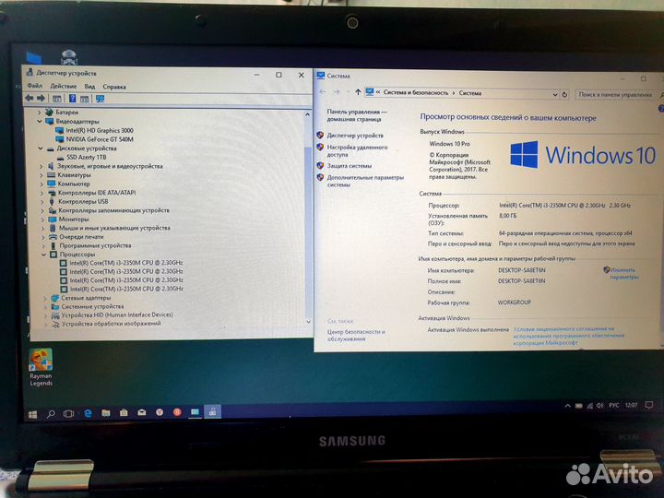Click the speaker volume tray icon
Screen dimensions: 664x498
pos(599,406)
